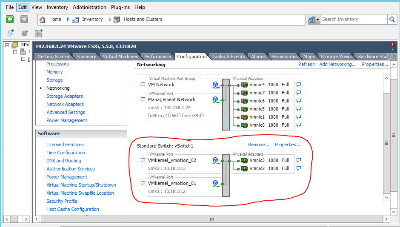Open the search type dropdown arrow
400x227 pixels.
click(x=317, y=20)
